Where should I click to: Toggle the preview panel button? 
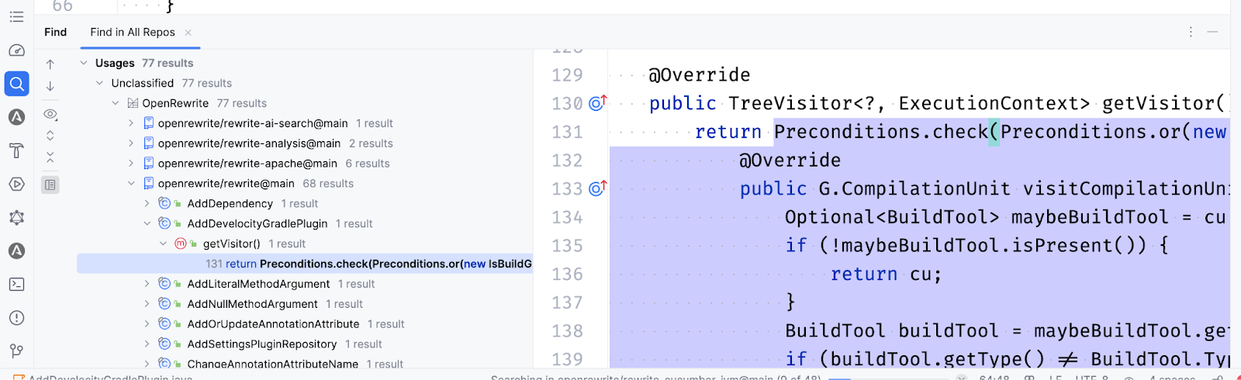(50, 185)
